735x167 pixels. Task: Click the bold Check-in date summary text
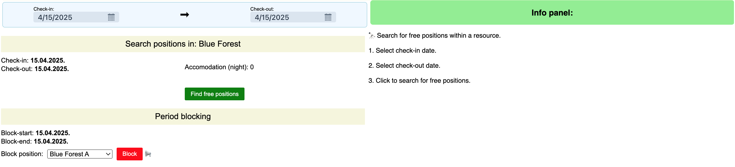48,60
